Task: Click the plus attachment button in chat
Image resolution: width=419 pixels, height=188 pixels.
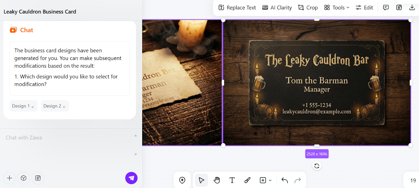Action: (x=9, y=178)
